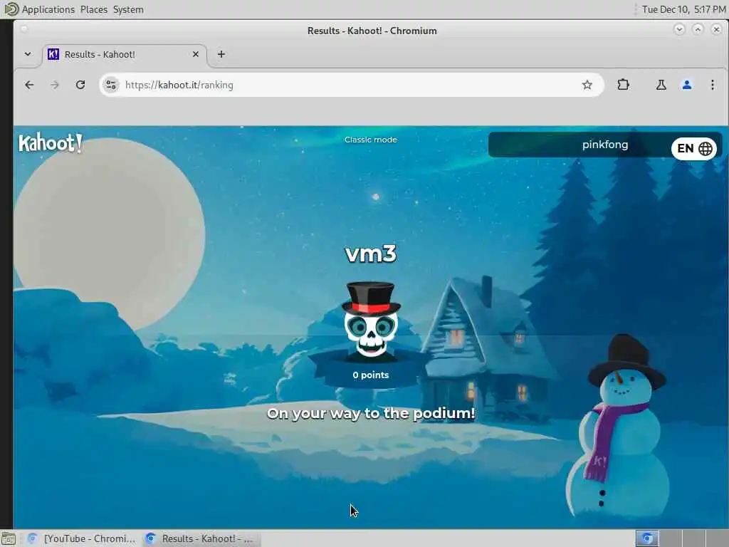Open Chromium three-dot menu
The height and width of the screenshot is (547, 729).
tap(712, 85)
